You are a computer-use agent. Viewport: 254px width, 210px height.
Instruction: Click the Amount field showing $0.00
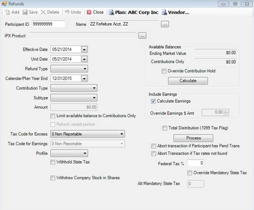pyautogui.click(x=74, y=107)
